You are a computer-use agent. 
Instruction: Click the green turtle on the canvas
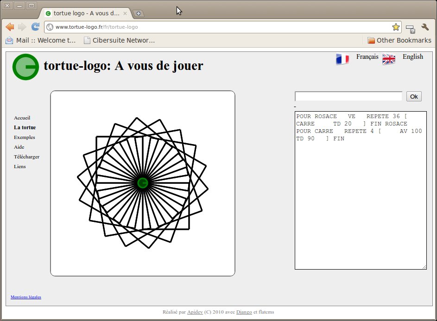click(143, 183)
